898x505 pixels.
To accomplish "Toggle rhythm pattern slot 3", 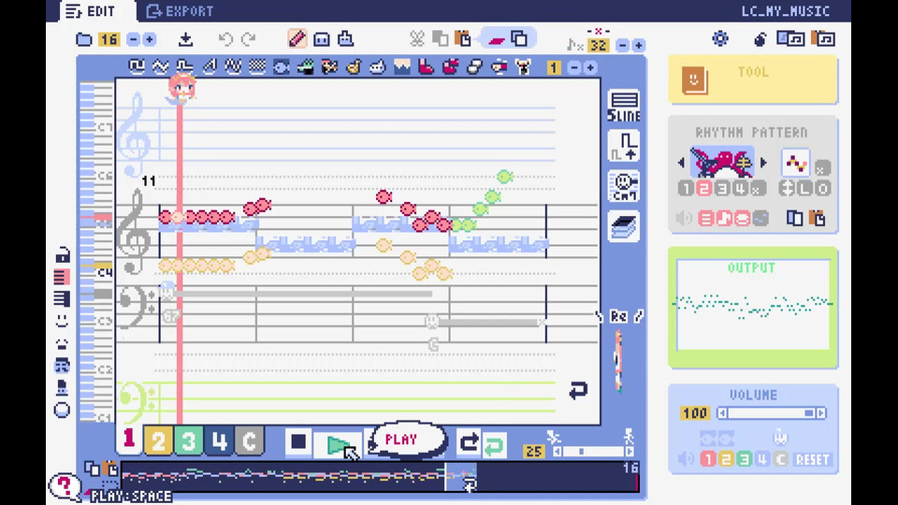I will [x=722, y=188].
